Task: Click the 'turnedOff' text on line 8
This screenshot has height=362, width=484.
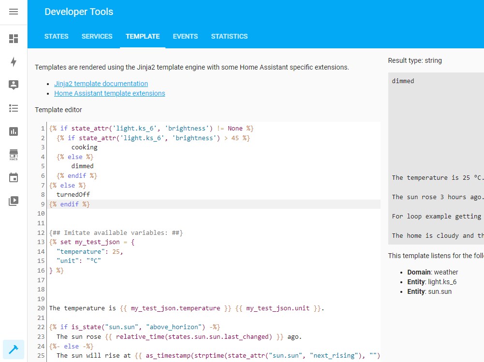Action: point(73,194)
